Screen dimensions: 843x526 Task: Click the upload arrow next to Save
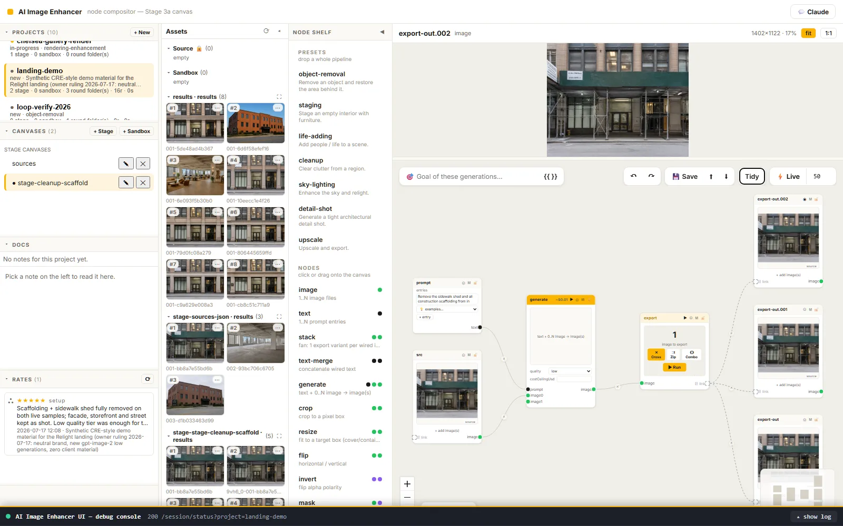[x=711, y=177]
